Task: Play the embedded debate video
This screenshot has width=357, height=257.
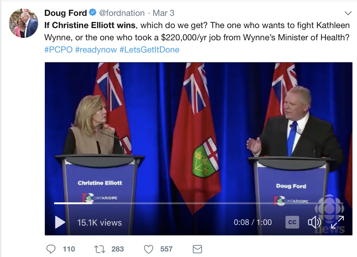Action: [60, 222]
